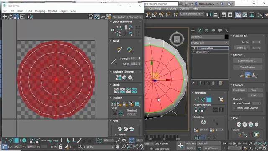Select Polygon mode in Selection rollout

pyautogui.click(x=209, y=99)
